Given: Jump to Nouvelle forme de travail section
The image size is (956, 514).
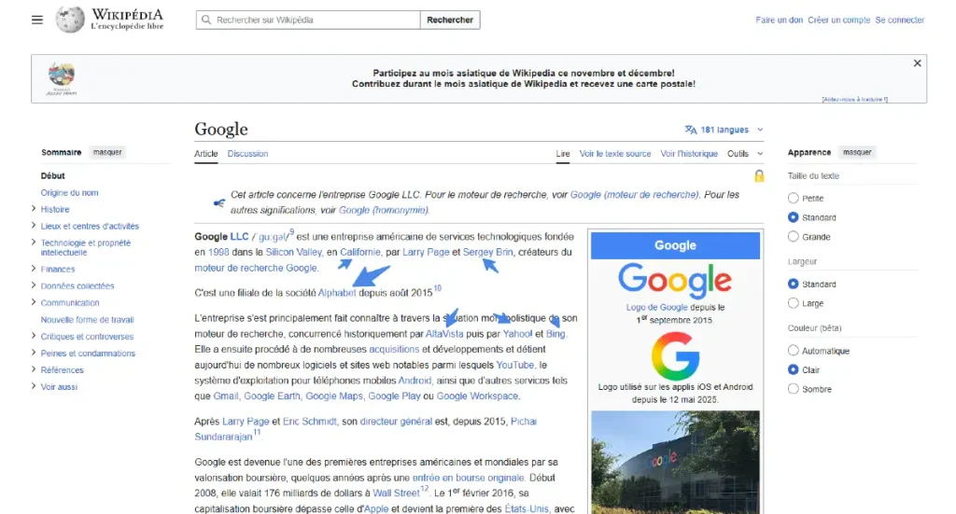Looking at the screenshot, I should pos(87,319).
